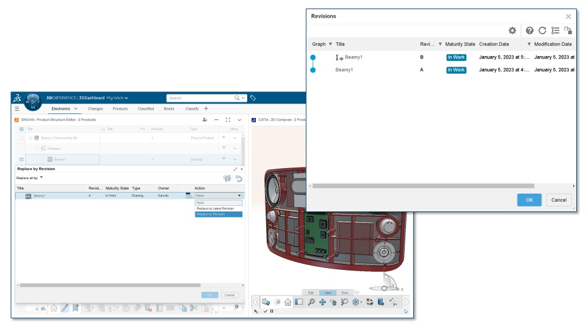Image resolution: width=586 pixels, height=329 pixels.
Task: Switch to the Classify tab
Action: pos(192,109)
